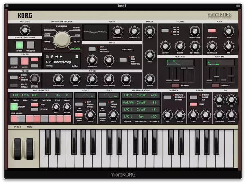Change the Mod FX type selector button
The height and width of the screenshot is (184, 246).
[167, 97]
